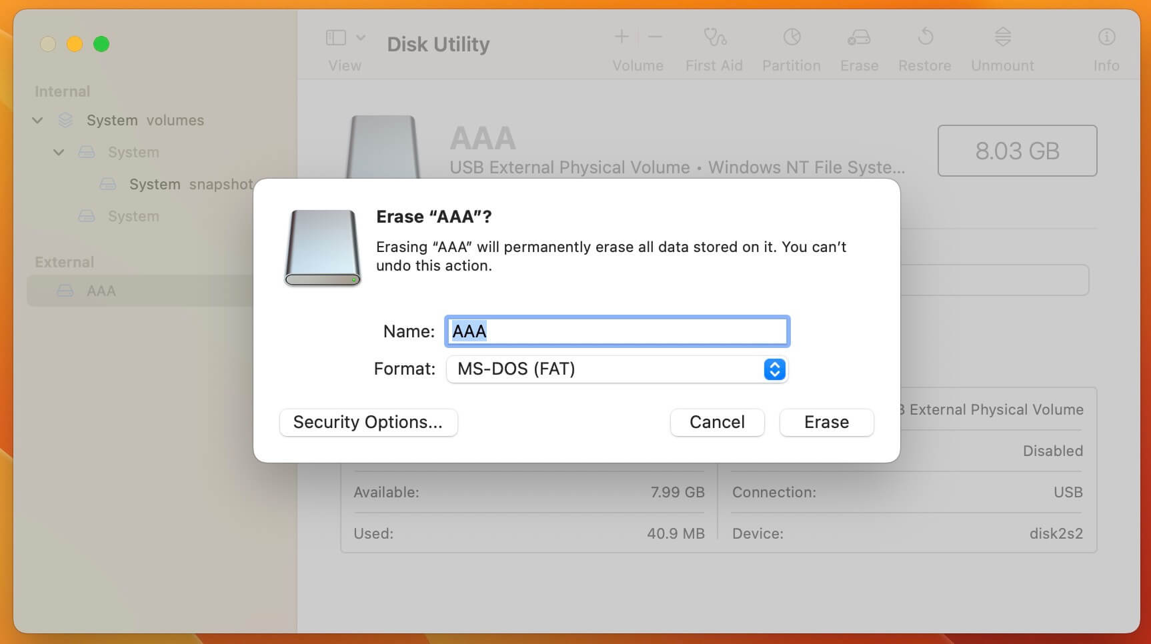
Task: Click Cancel in the erase dialog
Action: point(717,423)
